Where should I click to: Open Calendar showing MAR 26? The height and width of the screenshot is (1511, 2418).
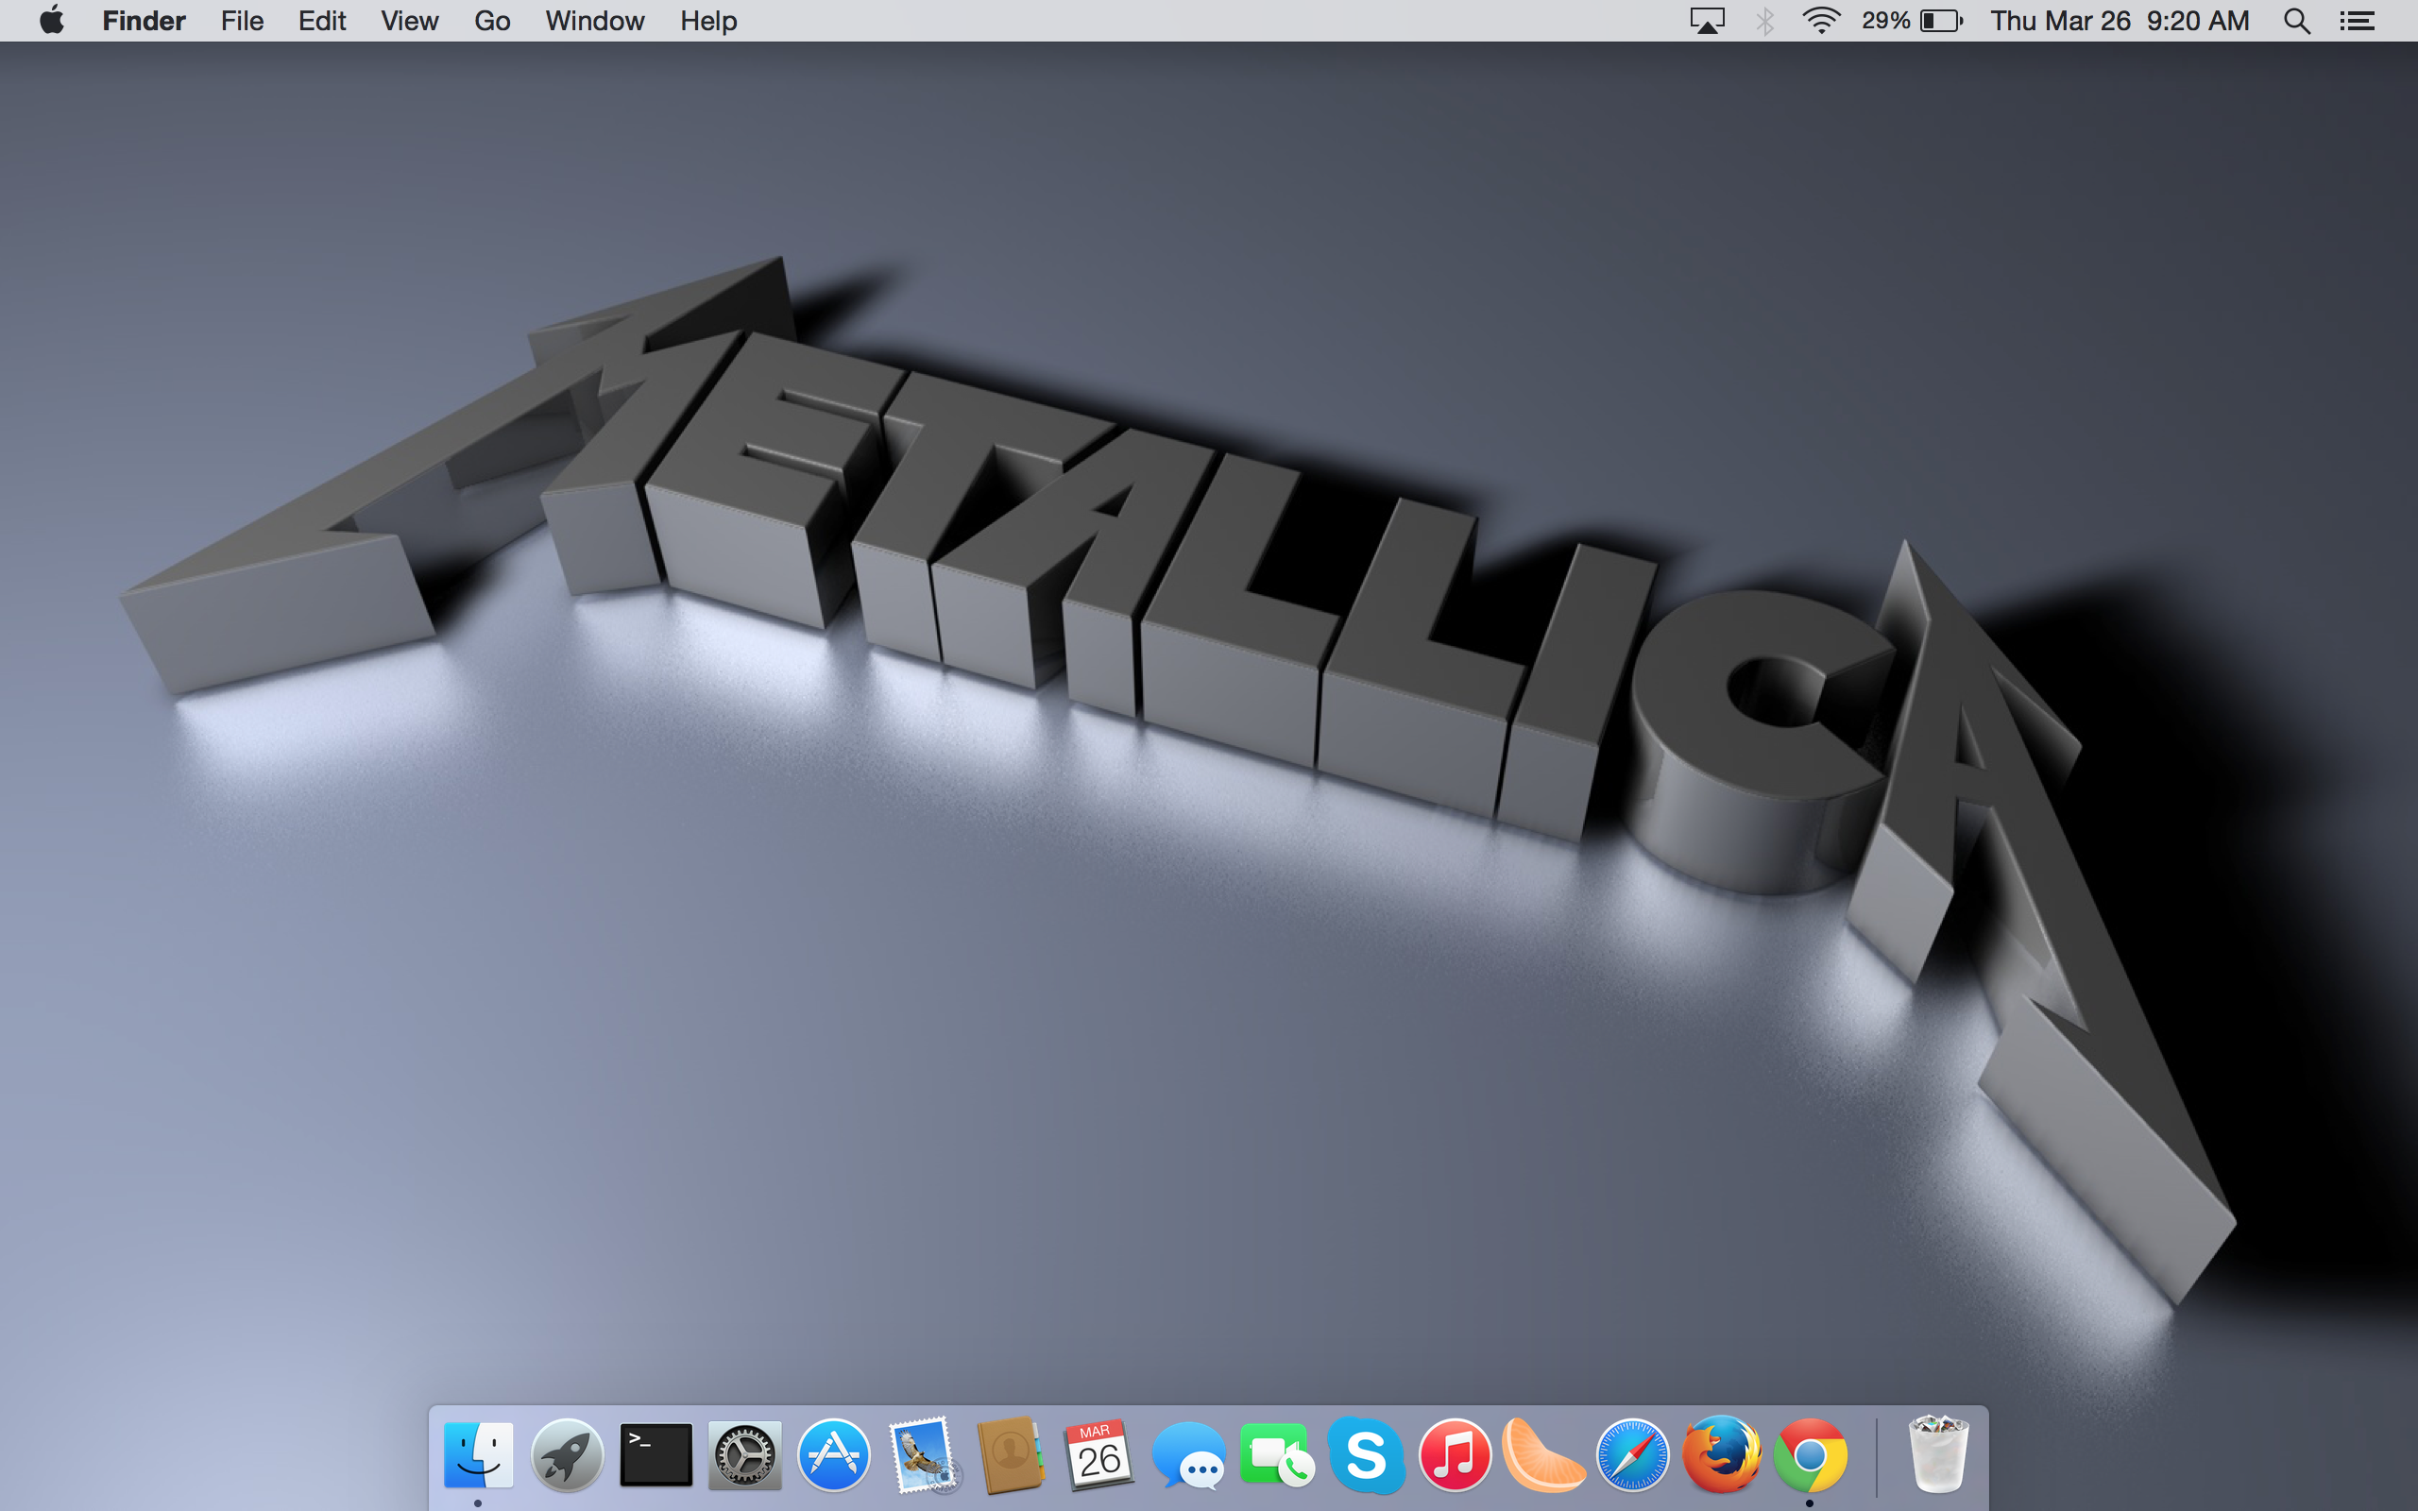1099,1455
